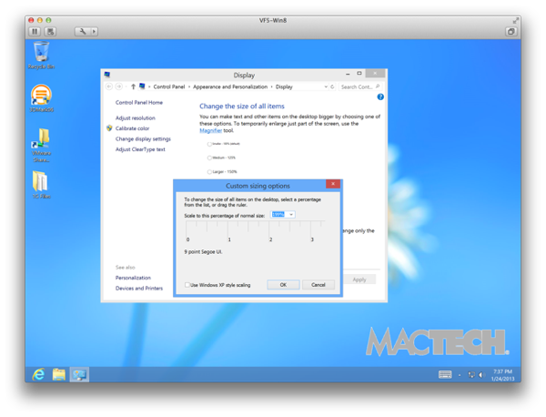Image resolution: width=546 pixels, height=417 pixels.
Task: Open the VM wrench settings dropdown
Action: pos(86,31)
